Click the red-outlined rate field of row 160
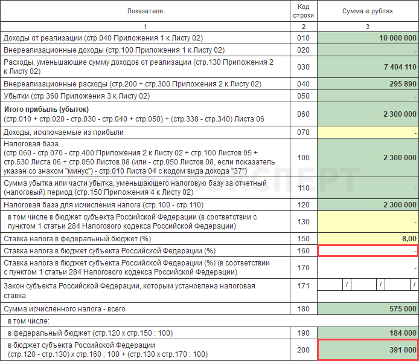The height and width of the screenshot is (361, 419). coord(368,251)
